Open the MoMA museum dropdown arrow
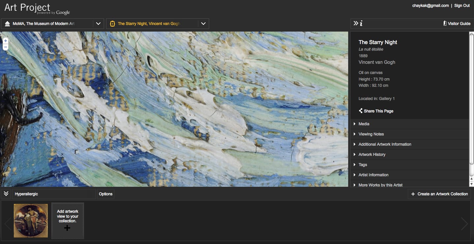The height and width of the screenshot is (244, 474). pos(98,24)
